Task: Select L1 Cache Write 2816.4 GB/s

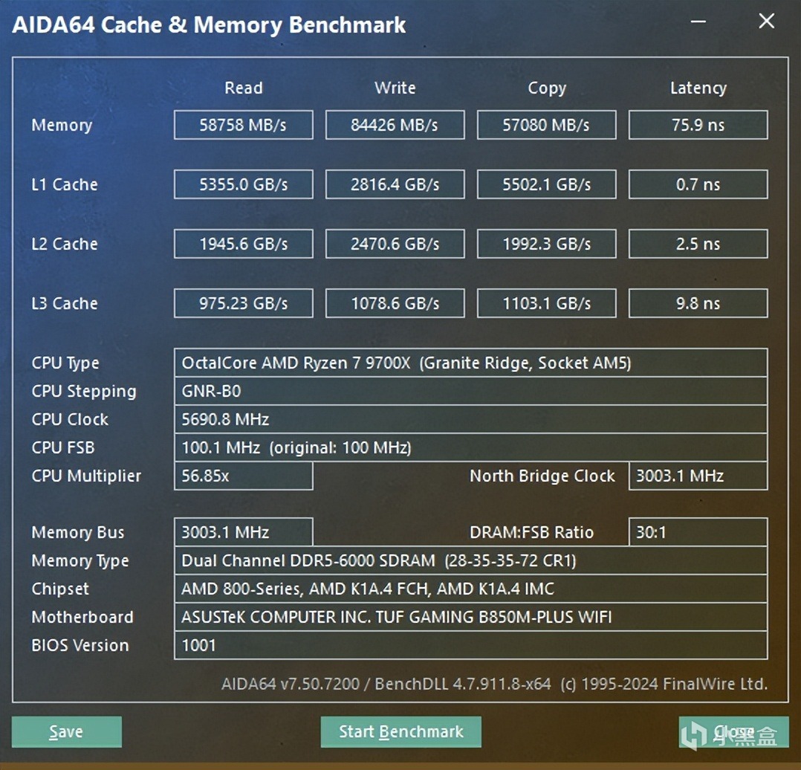Action: 395,184
